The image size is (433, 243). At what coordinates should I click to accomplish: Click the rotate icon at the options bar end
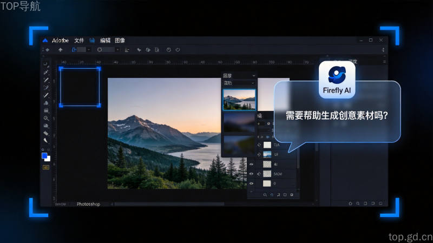coord(178,50)
